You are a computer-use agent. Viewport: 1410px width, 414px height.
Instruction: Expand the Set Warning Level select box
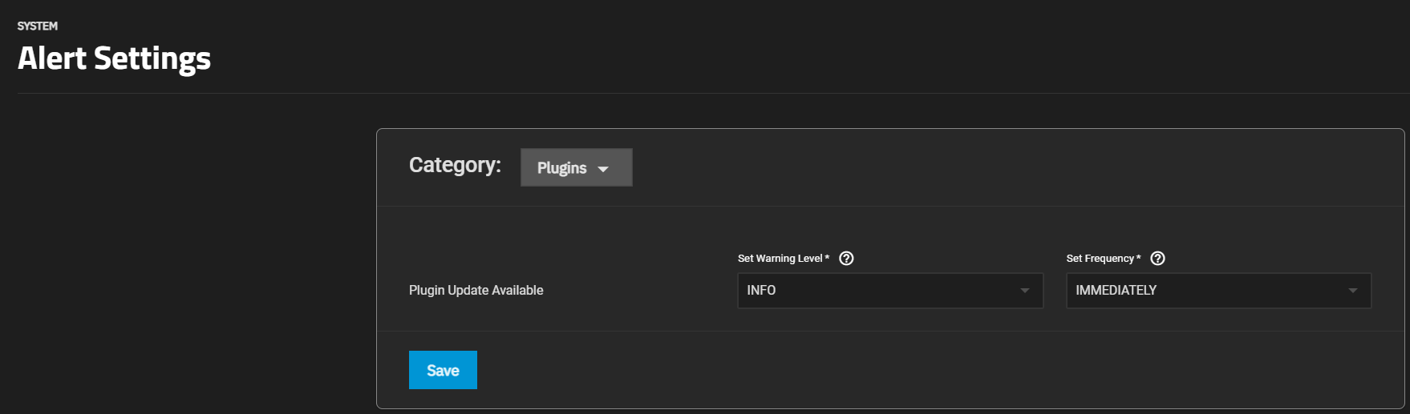click(x=889, y=291)
